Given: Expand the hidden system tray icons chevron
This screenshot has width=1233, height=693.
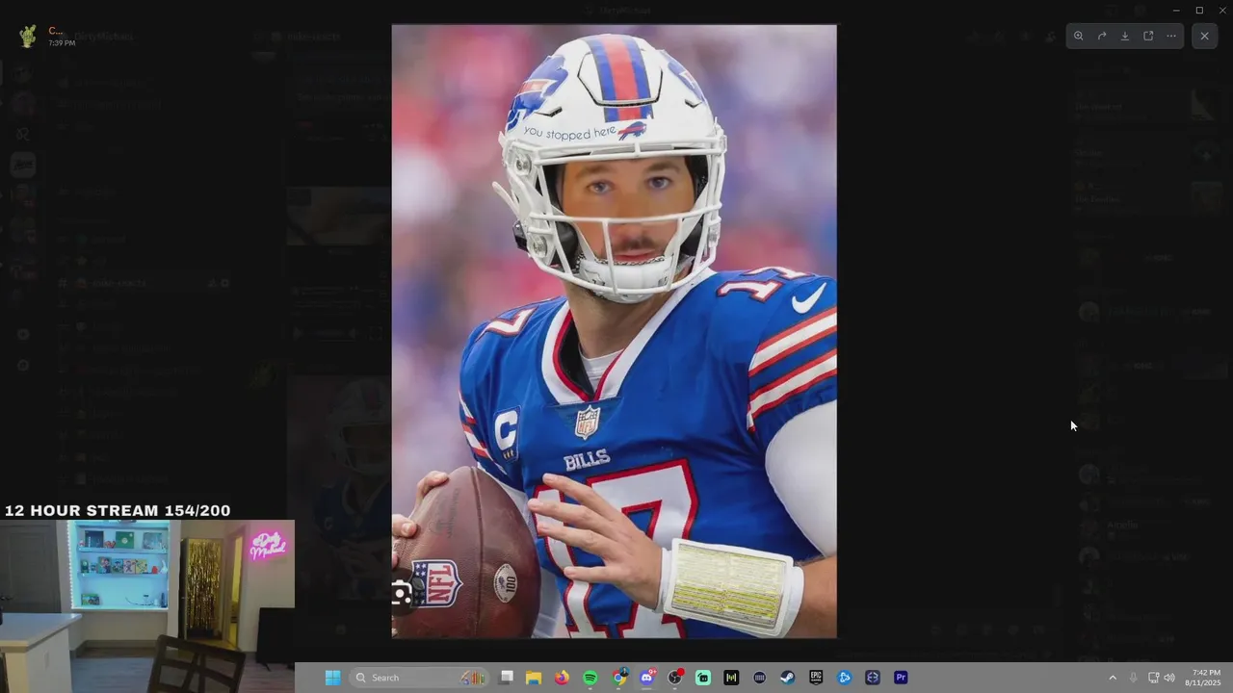Looking at the screenshot, I should [x=1113, y=678].
